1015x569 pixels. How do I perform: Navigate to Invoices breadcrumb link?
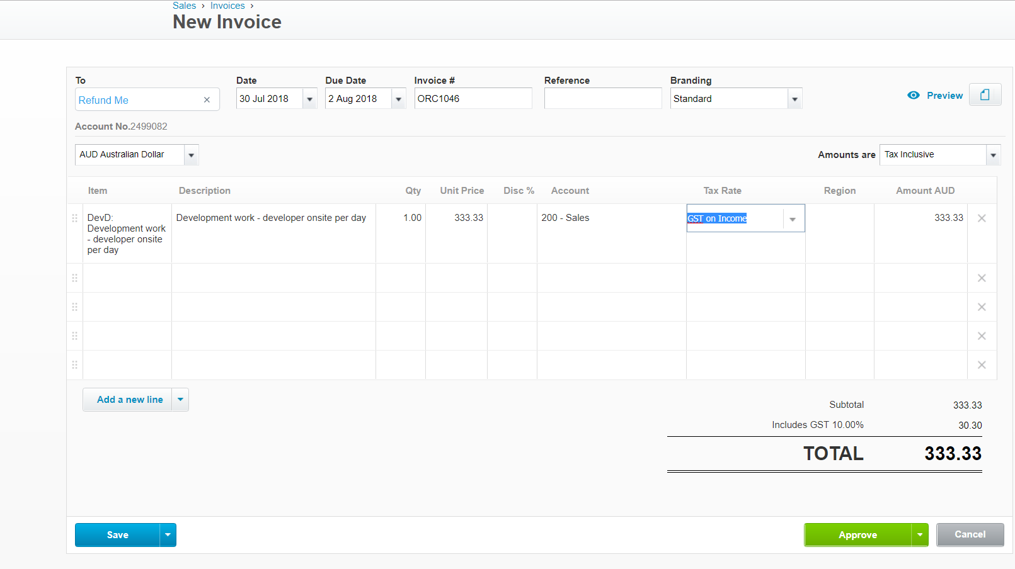[x=227, y=6]
